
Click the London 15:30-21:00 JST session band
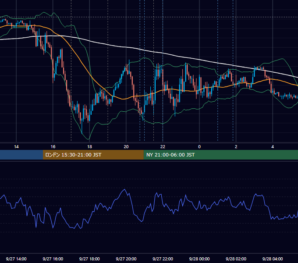click(x=93, y=155)
